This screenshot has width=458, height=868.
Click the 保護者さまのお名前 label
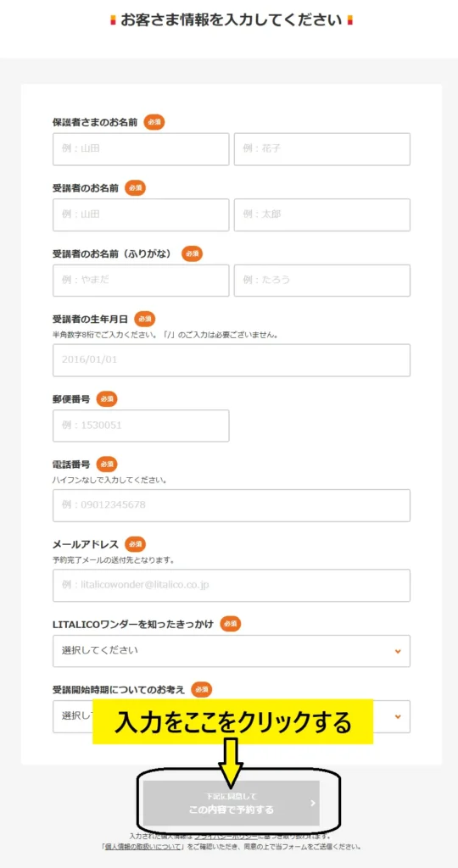(x=95, y=122)
